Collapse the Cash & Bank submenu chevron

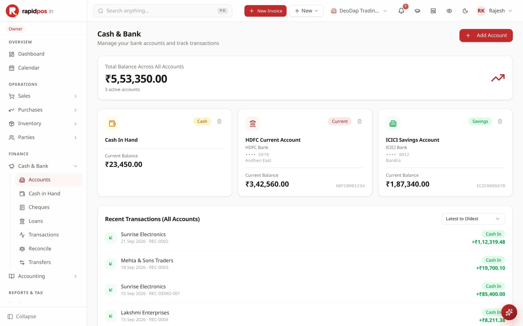(76, 166)
